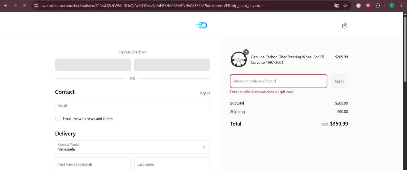The image size is (407, 170).
Task: Select the product line price $269.99
Action: point(341,57)
